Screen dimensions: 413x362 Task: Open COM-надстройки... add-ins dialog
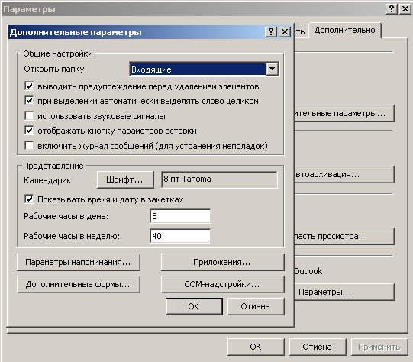click(x=223, y=284)
